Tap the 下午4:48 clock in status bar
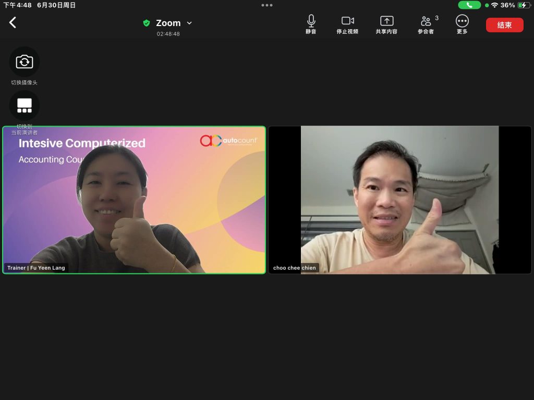Screen dimensions: 534x400 [x=17, y=5]
